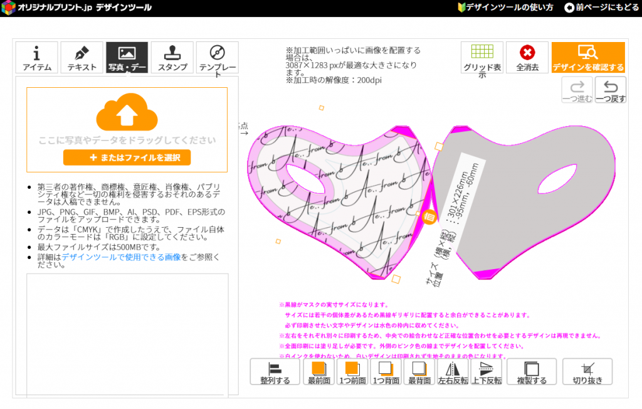Bring object to 最前面

319,372
